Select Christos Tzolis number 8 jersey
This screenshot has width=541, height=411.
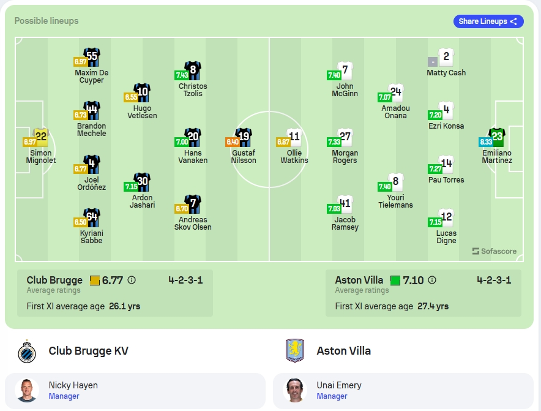(x=193, y=70)
